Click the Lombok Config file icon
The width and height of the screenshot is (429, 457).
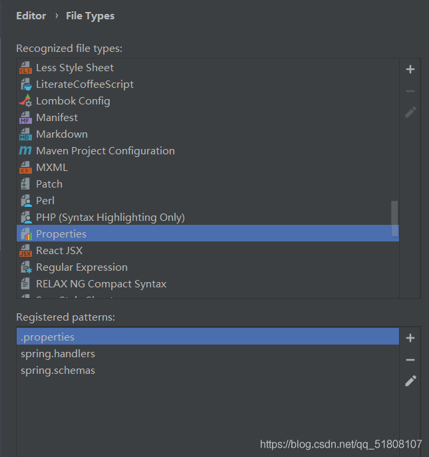point(25,101)
